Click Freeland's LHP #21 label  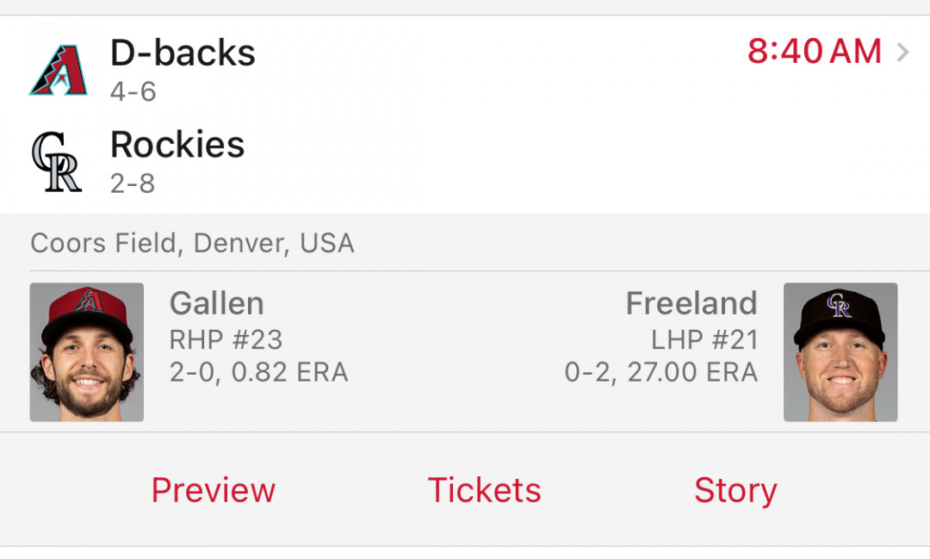click(x=704, y=340)
